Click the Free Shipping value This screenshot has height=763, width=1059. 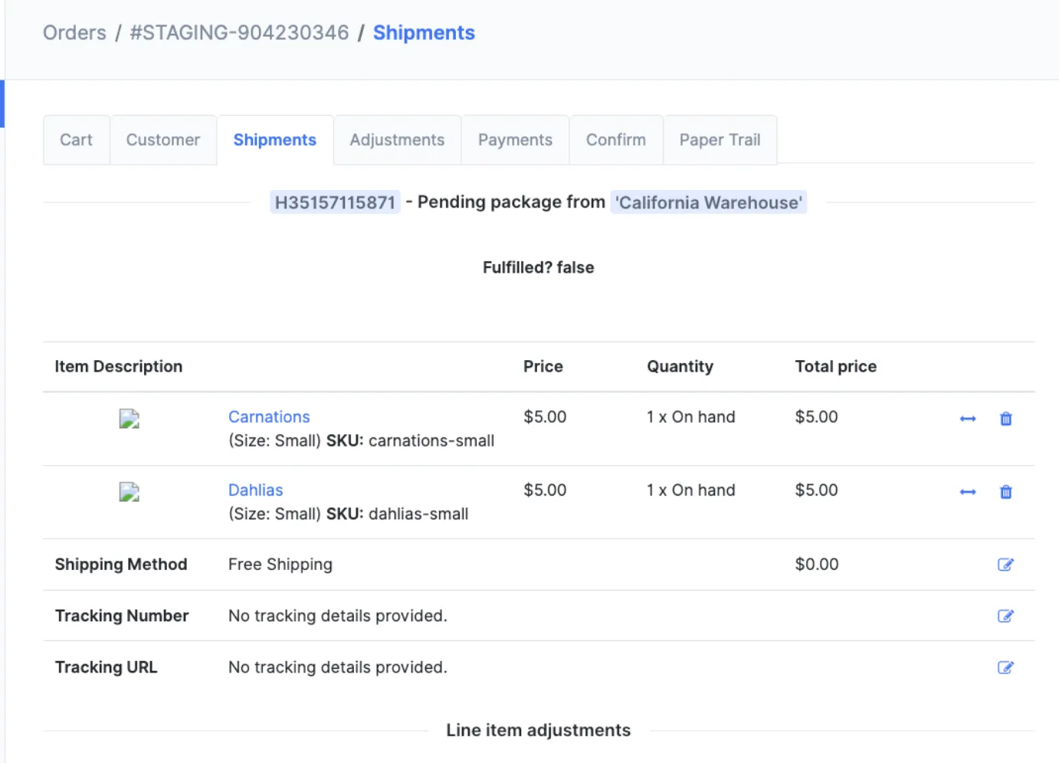point(280,565)
